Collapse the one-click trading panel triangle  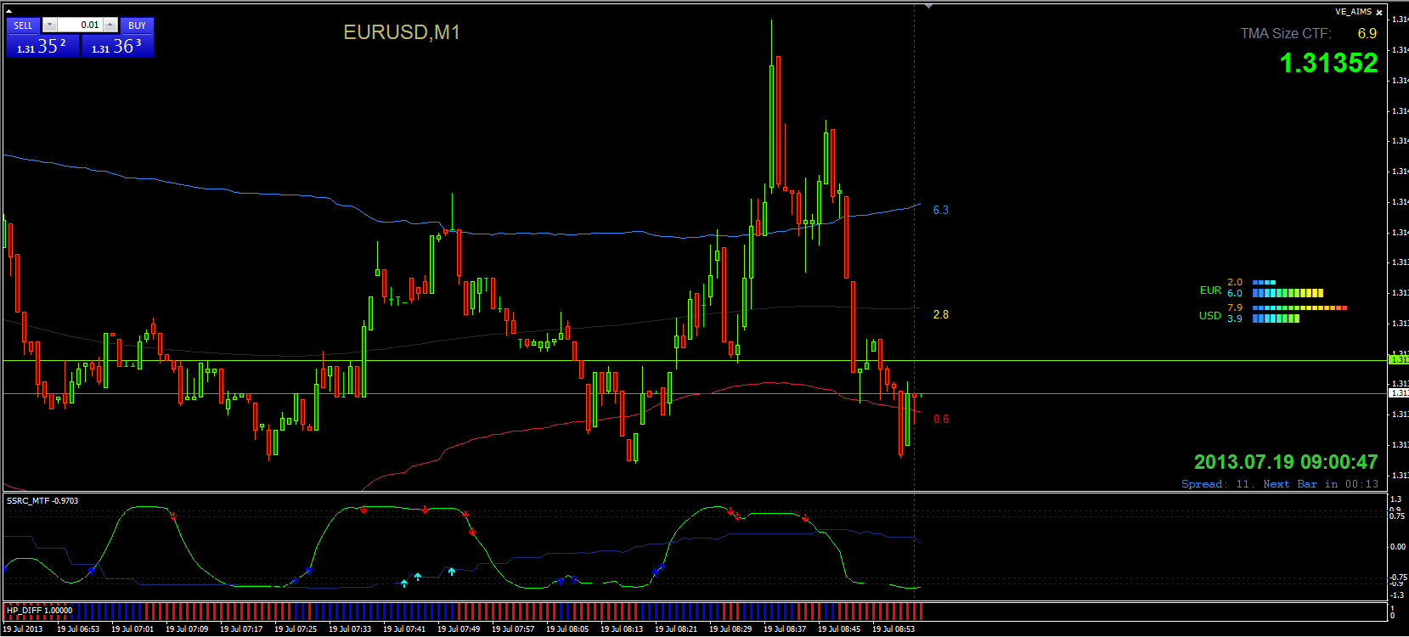(x=8, y=12)
